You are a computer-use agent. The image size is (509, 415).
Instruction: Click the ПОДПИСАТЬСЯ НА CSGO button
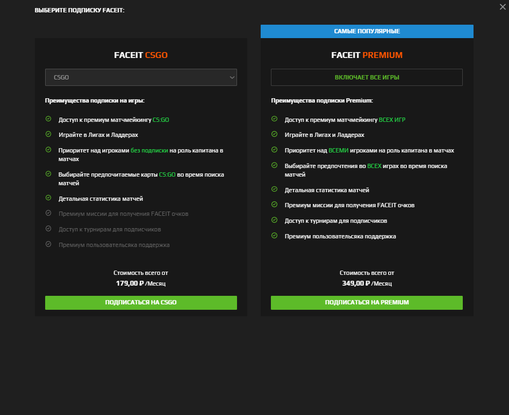tap(141, 302)
